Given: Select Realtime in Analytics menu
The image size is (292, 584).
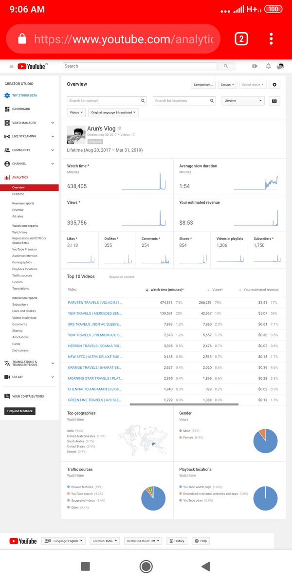Looking at the screenshot, I should point(18,194).
